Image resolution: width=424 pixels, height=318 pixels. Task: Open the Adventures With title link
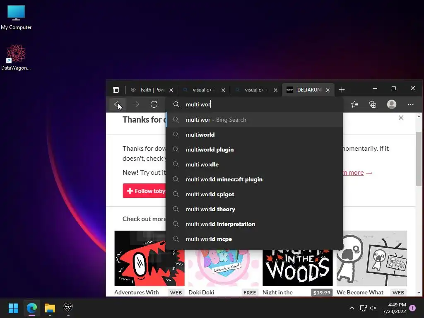[137, 292]
